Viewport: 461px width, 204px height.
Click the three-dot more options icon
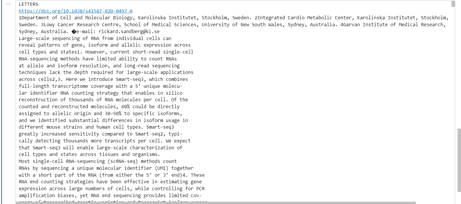(8, 4)
